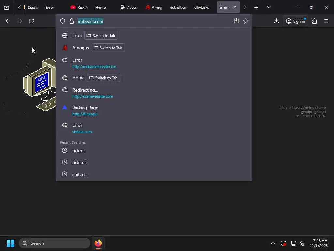
Task: Open a new tab with plus button
Action: tap(256, 7)
